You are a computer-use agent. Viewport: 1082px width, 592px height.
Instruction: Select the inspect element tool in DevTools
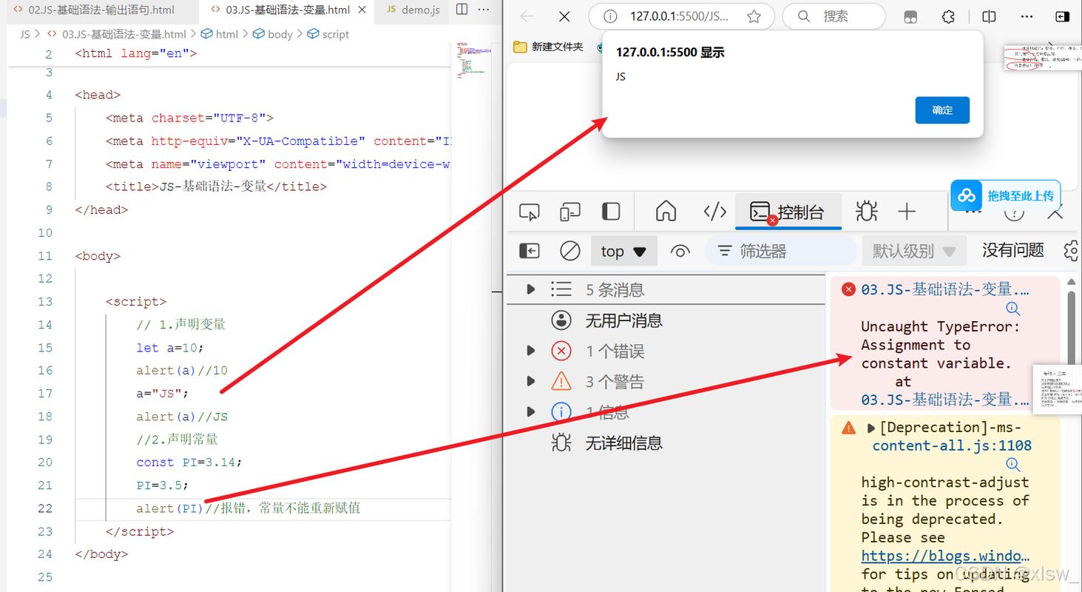click(x=529, y=212)
